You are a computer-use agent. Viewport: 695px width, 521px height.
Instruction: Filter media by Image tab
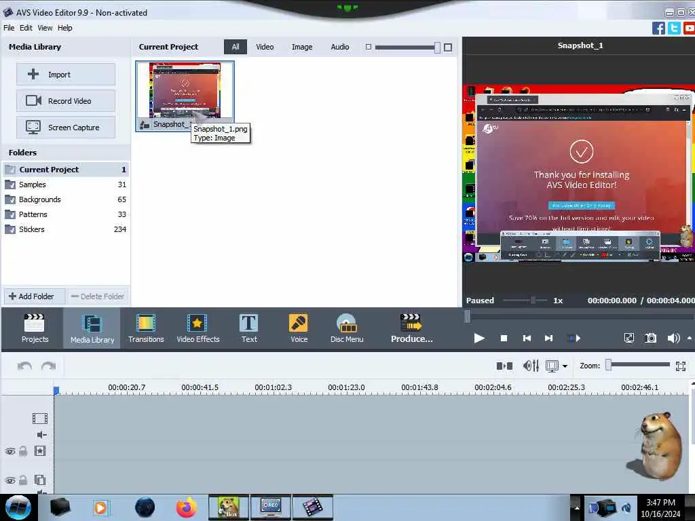point(302,47)
